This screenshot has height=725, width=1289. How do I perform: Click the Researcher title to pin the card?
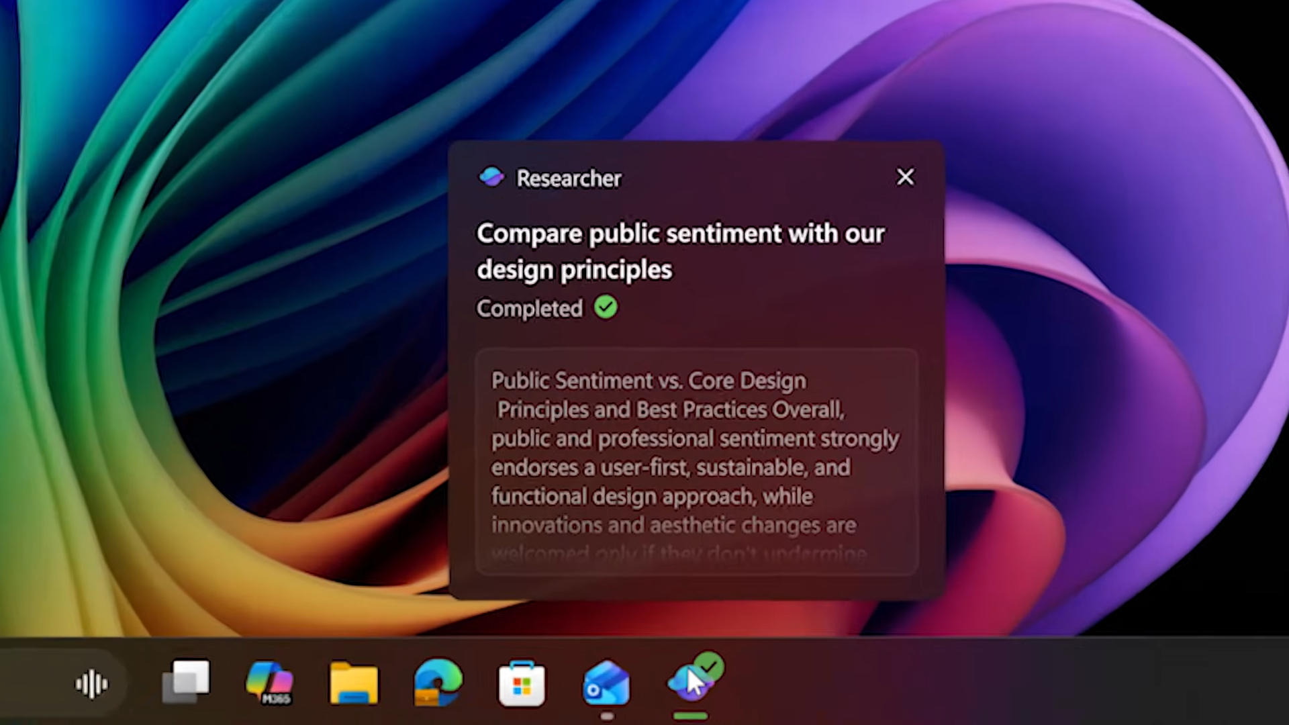click(568, 178)
